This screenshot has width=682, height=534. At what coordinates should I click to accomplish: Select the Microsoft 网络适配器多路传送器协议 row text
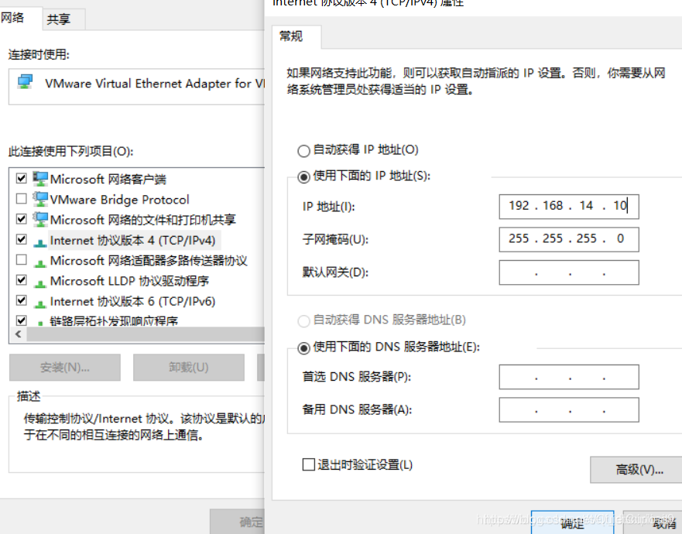tap(149, 261)
